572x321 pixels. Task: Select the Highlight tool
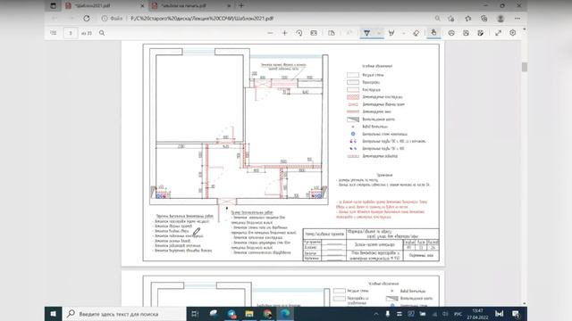coord(391,33)
